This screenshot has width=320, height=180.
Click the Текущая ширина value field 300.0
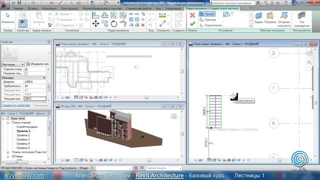point(35,98)
